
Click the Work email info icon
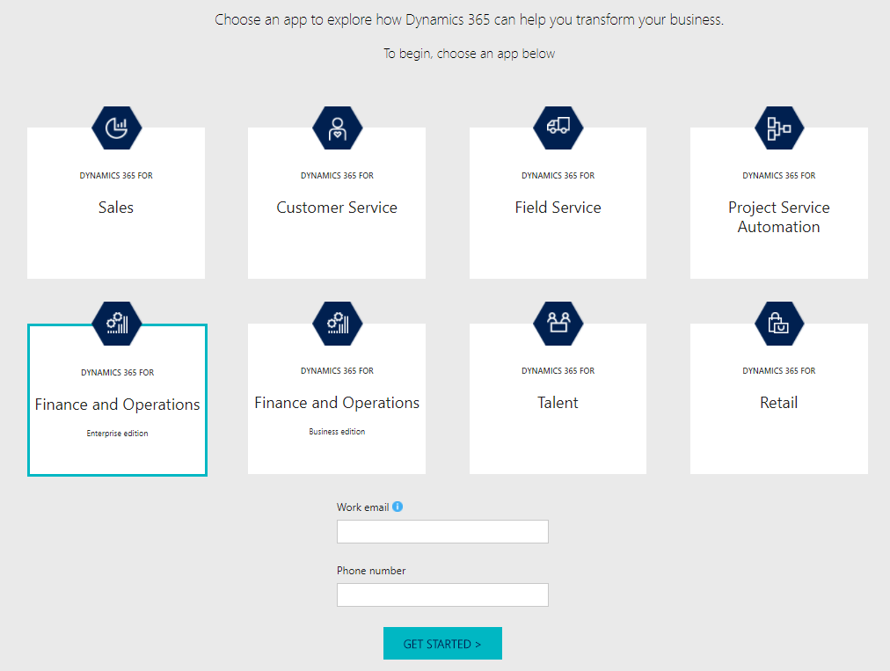[398, 507]
